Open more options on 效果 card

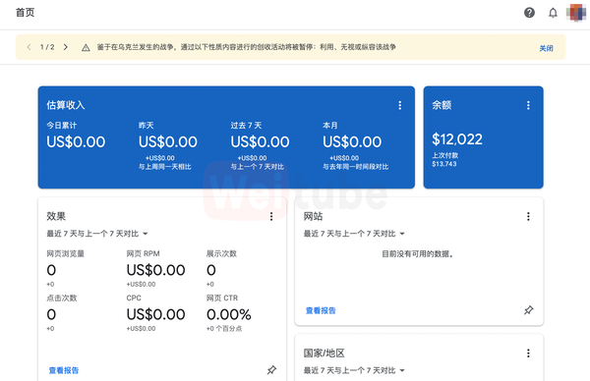pyautogui.click(x=271, y=216)
